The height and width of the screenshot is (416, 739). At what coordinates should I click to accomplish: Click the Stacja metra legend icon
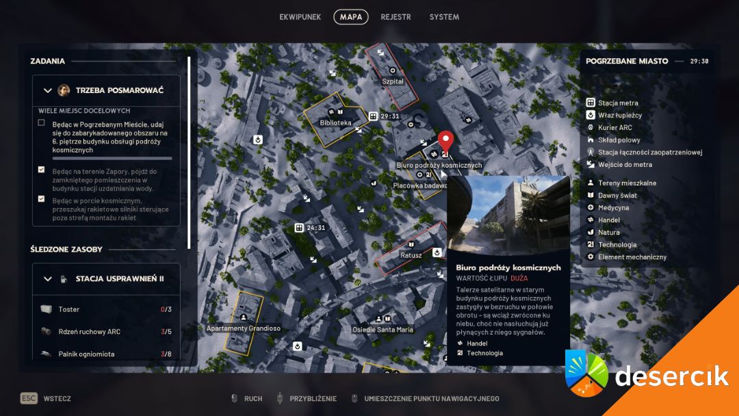tap(591, 103)
